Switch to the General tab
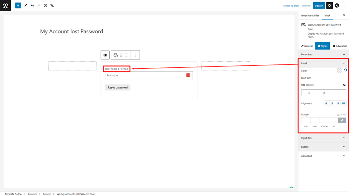The image size is (349, 196). 307,46
